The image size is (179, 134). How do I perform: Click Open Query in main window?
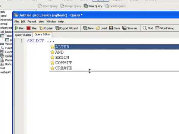coord(48,6)
